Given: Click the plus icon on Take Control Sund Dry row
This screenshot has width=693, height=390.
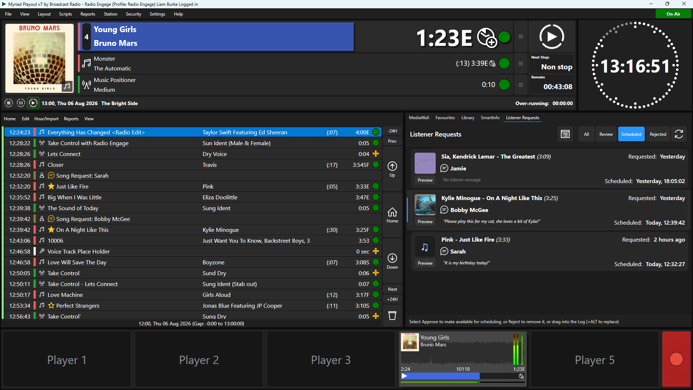Looking at the screenshot, I should click(376, 273).
